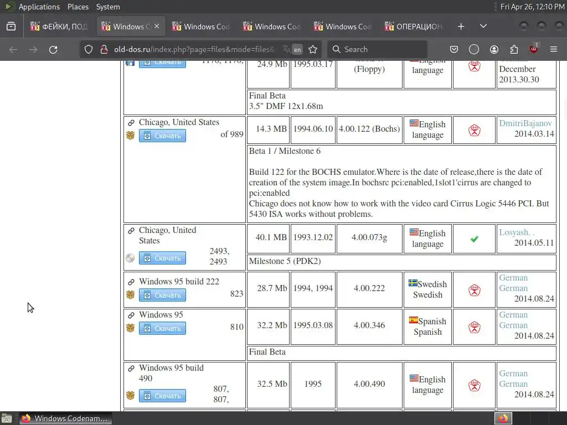
Task: Open a new tab with the plus button
Action: point(461,27)
